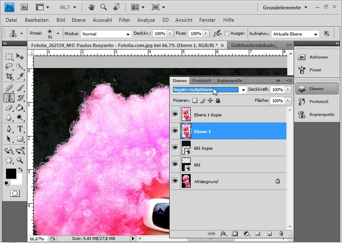
Task: Link the selected layers
Action: pyautogui.click(x=211, y=234)
